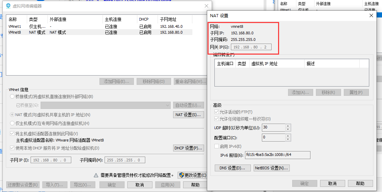The width and height of the screenshot is (382, 192).
Task: Open the DHCP 设置 dialog
Action: click(x=189, y=148)
